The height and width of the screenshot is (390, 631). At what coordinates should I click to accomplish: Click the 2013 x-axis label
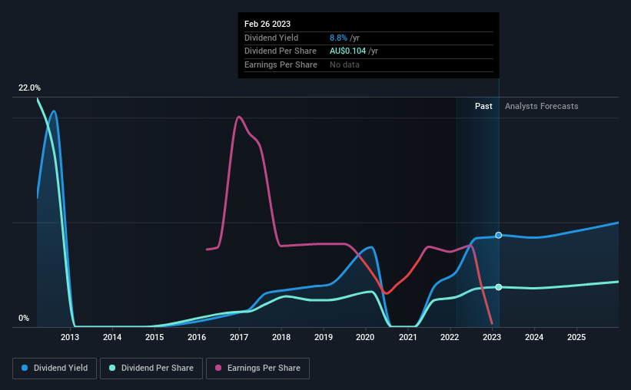pyautogui.click(x=70, y=337)
